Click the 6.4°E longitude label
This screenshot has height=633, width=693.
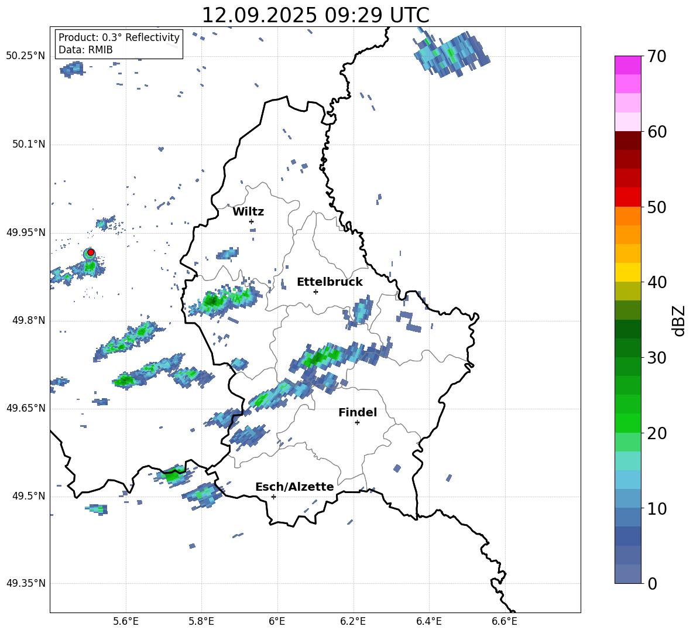click(x=428, y=621)
